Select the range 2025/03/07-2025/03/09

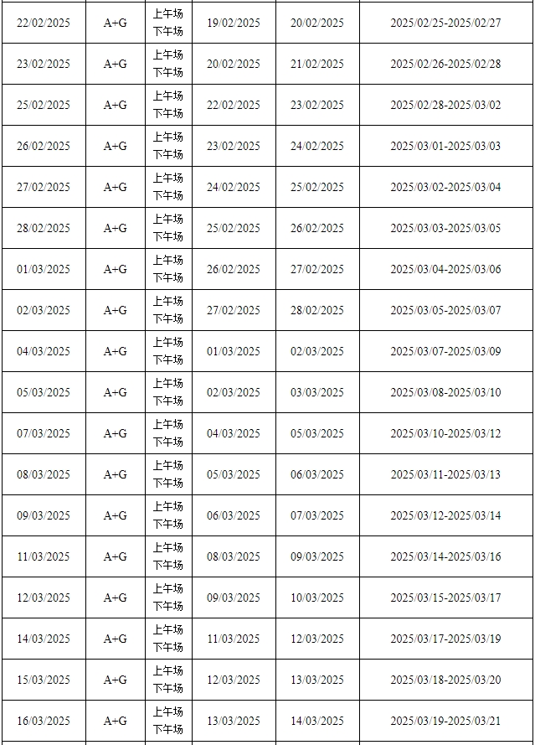tap(445, 351)
